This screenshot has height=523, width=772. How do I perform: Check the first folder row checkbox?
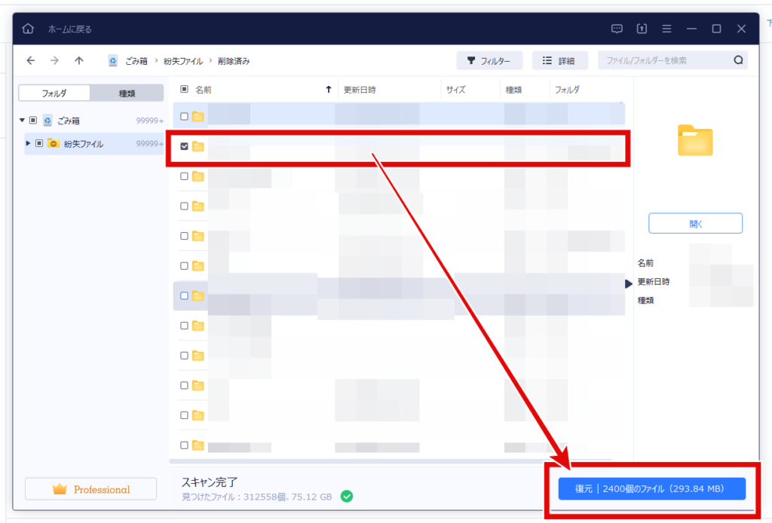tap(184, 117)
